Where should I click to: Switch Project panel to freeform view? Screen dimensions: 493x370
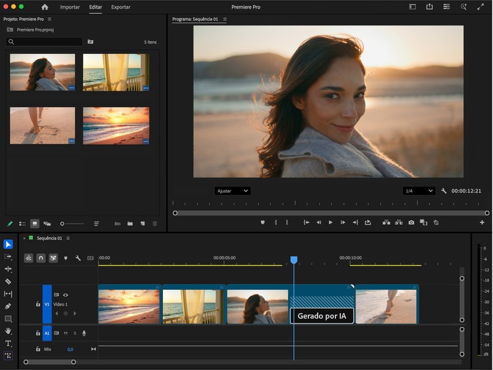point(47,224)
